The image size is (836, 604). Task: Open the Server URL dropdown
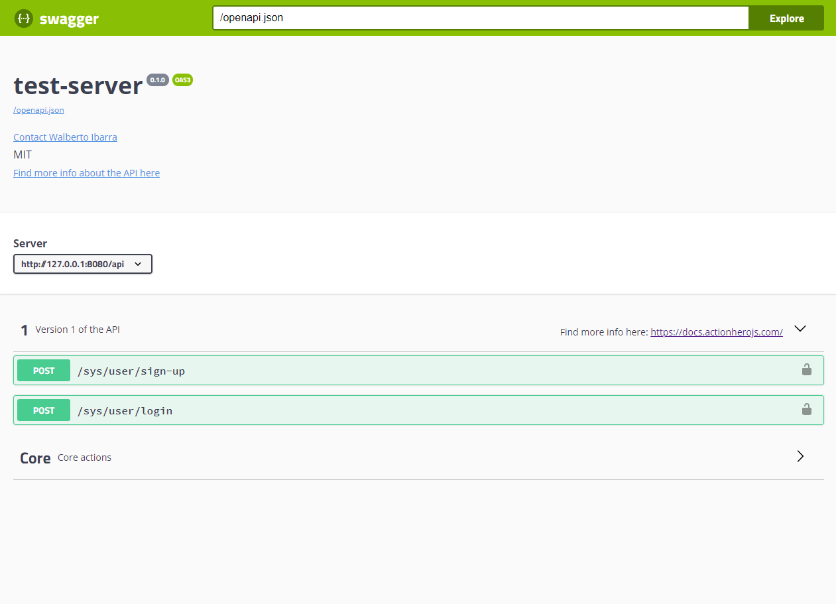tap(83, 264)
